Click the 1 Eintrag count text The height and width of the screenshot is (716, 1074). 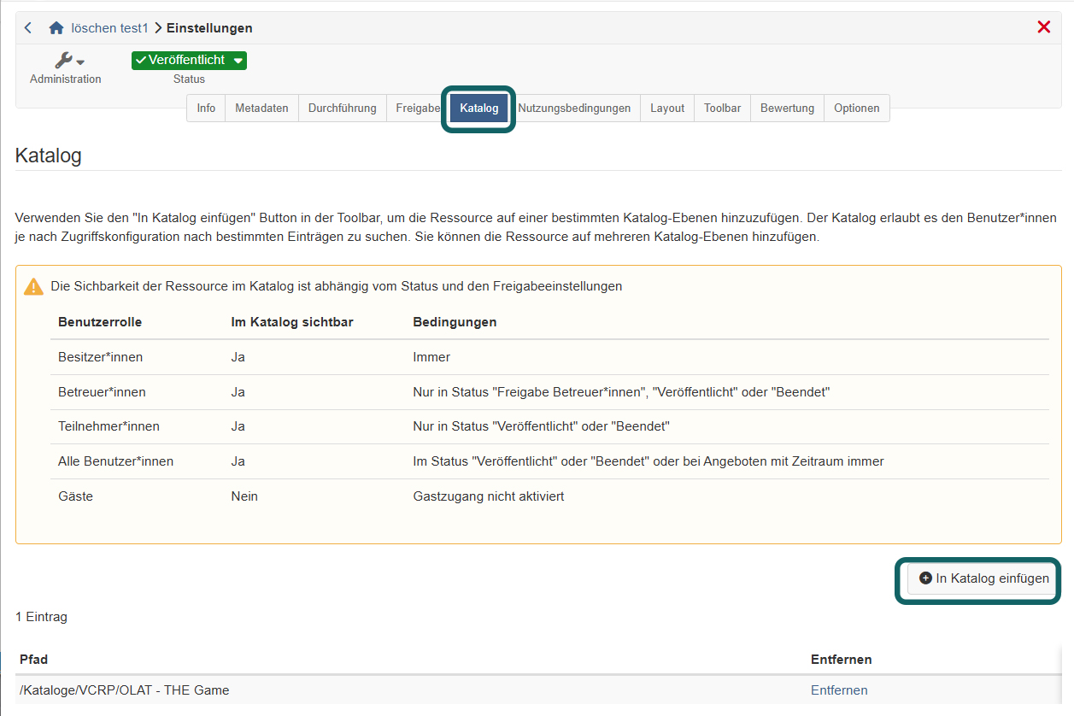click(x=41, y=617)
